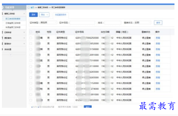178x116 pixels.
Task: Select 日常缴费工资申报 in the sidebar
Action: tap(13, 23)
